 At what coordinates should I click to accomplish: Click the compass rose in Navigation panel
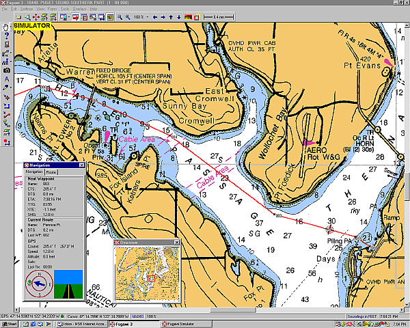tap(39, 284)
